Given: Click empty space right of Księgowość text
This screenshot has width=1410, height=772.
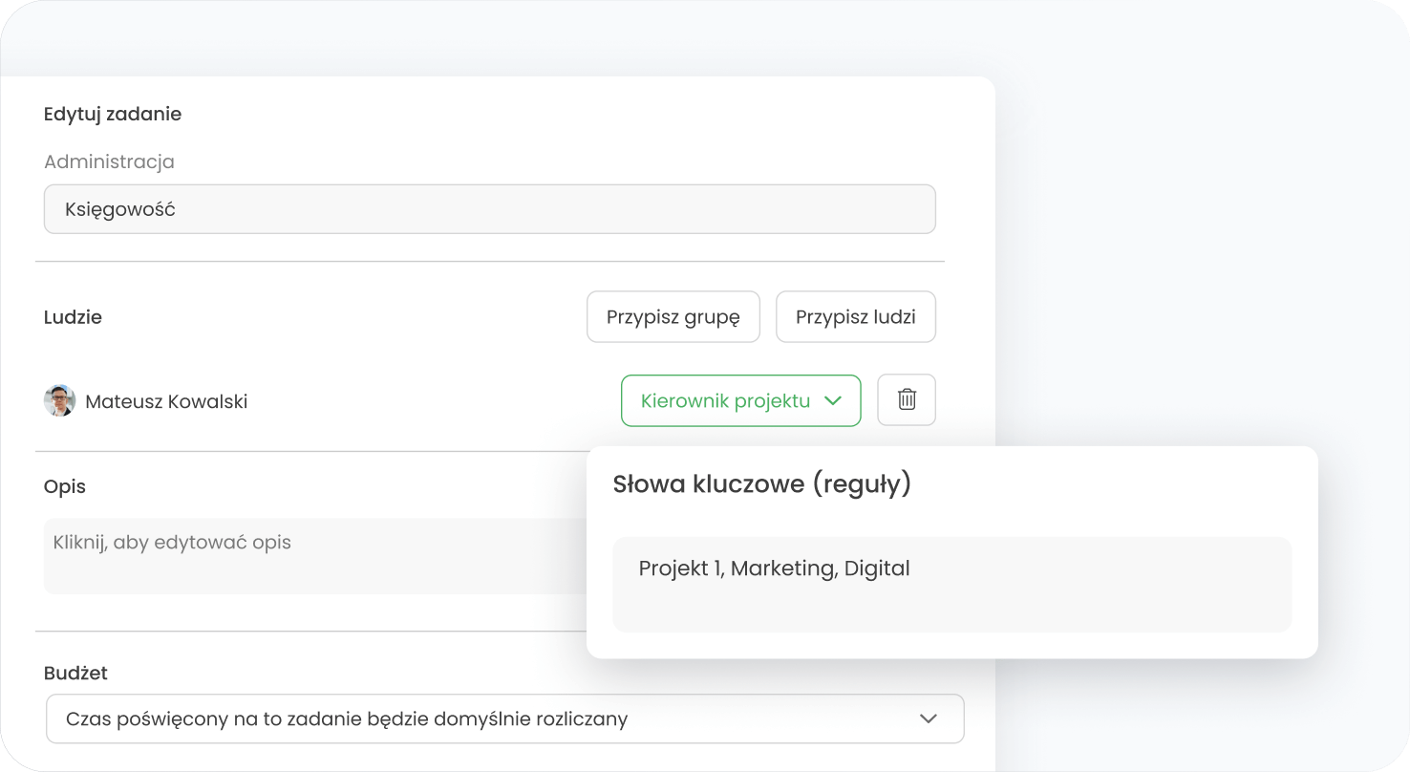Looking at the screenshot, I should [573, 209].
